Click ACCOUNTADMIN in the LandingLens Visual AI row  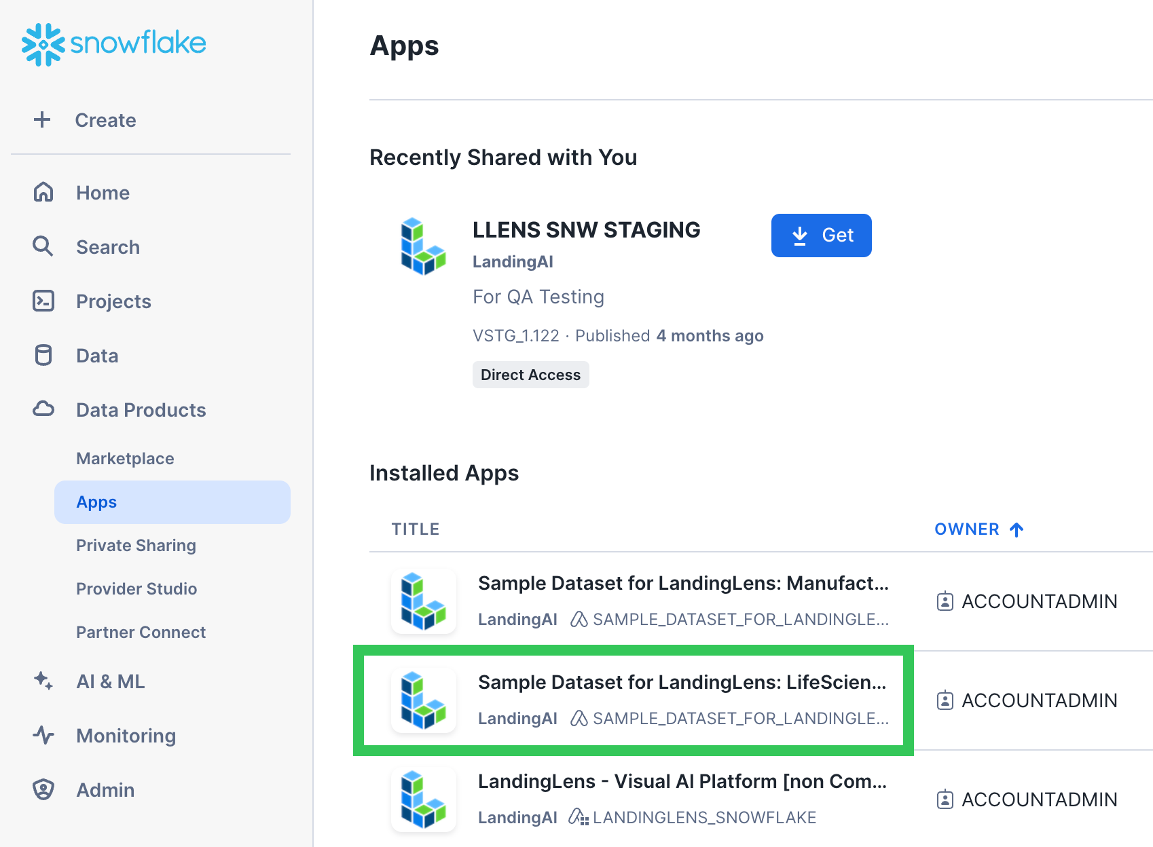click(x=1040, y=799)
